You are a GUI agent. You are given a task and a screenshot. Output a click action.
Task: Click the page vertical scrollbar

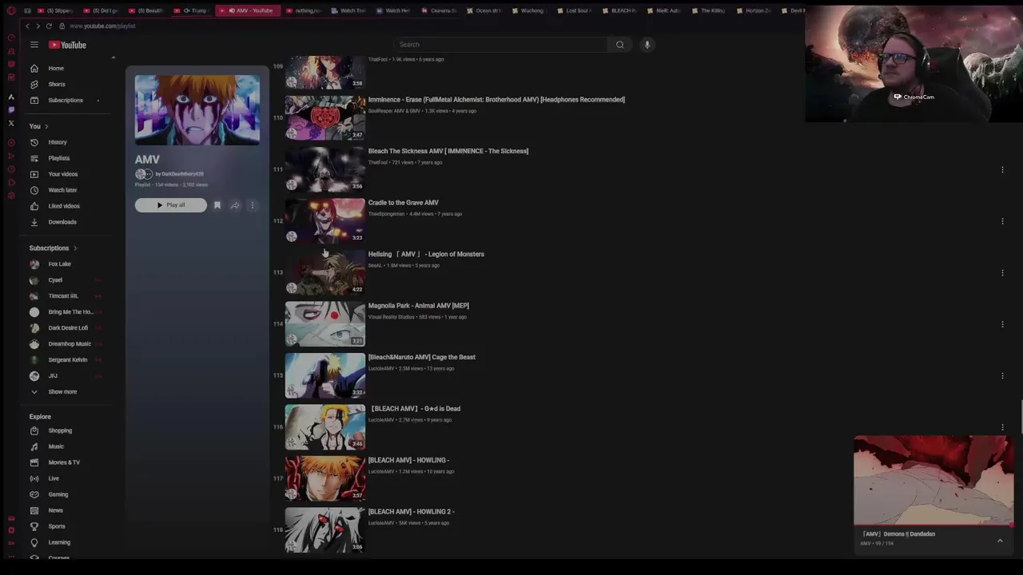coord(1021,416)
